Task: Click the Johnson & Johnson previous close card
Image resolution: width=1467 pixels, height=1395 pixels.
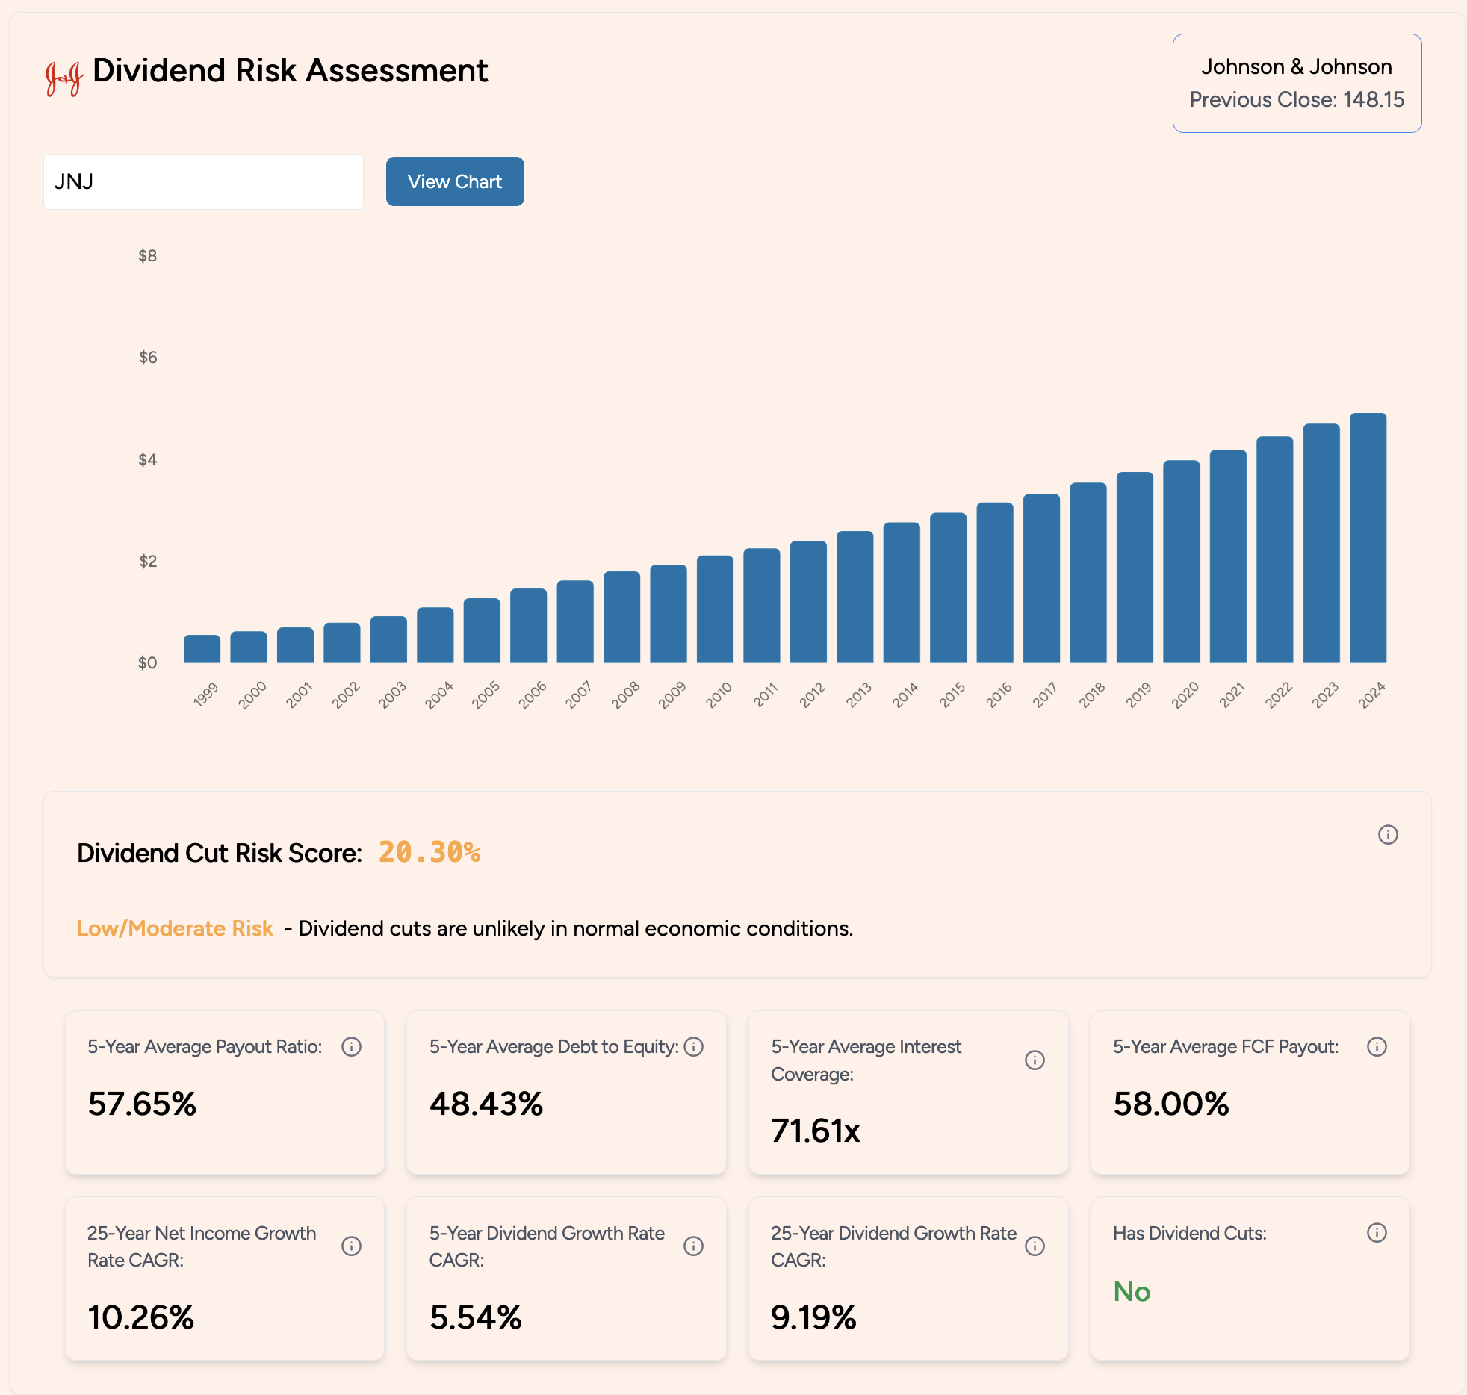Action: tap(1296, 83)
